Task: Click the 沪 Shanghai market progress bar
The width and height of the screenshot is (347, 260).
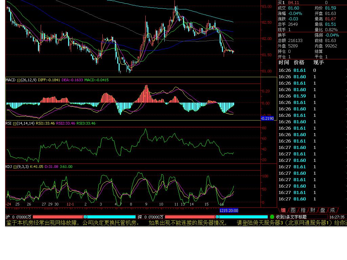Action: 84,217
